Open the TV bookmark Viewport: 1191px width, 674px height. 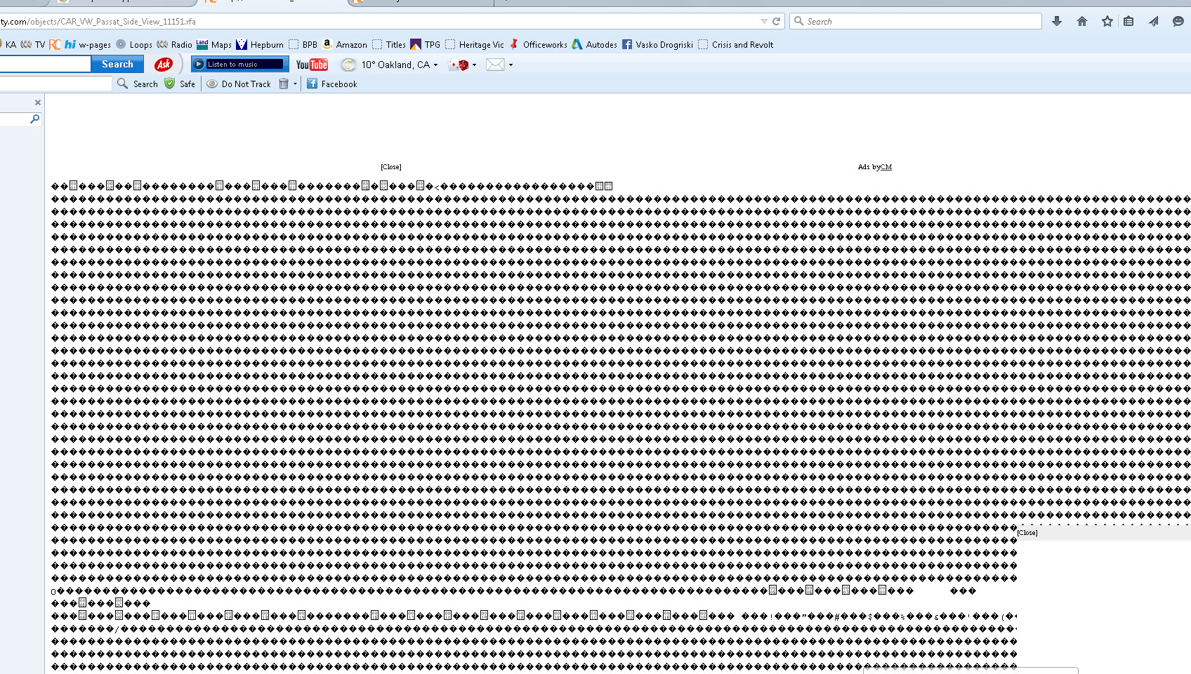click(34, 44)
